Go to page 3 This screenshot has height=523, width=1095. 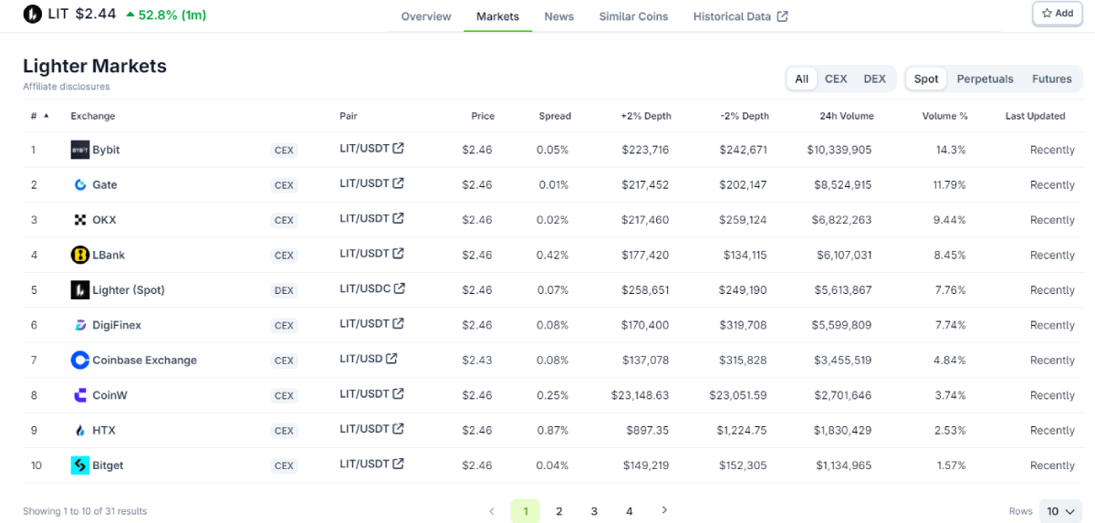pyautogui.click(x=594, y=511)
